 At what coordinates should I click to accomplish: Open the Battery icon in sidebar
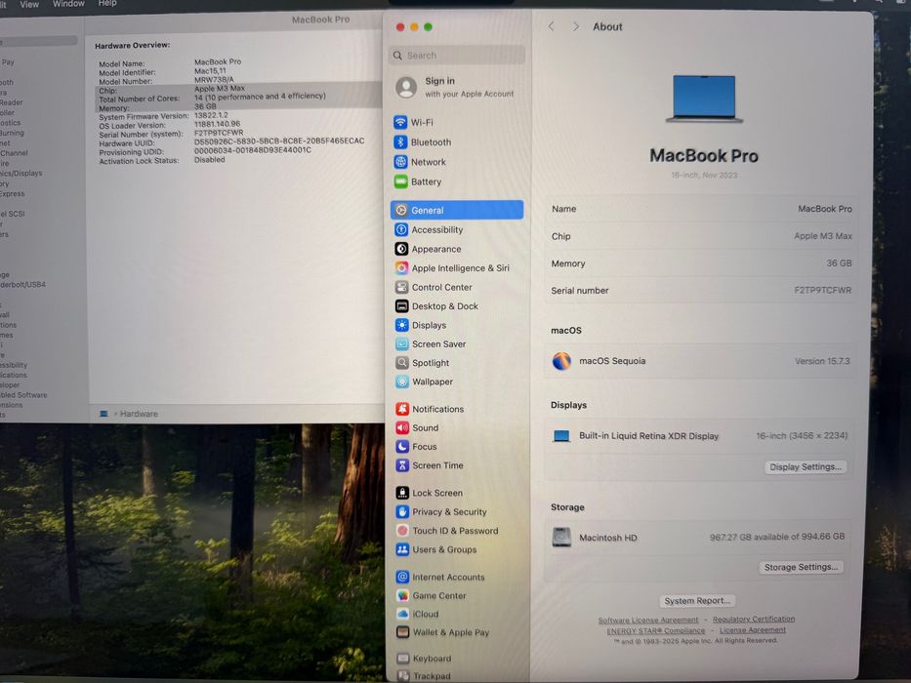tap(400, 181)
